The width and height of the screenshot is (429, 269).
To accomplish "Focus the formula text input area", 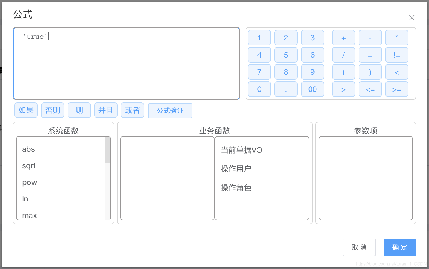I will 126,63.
